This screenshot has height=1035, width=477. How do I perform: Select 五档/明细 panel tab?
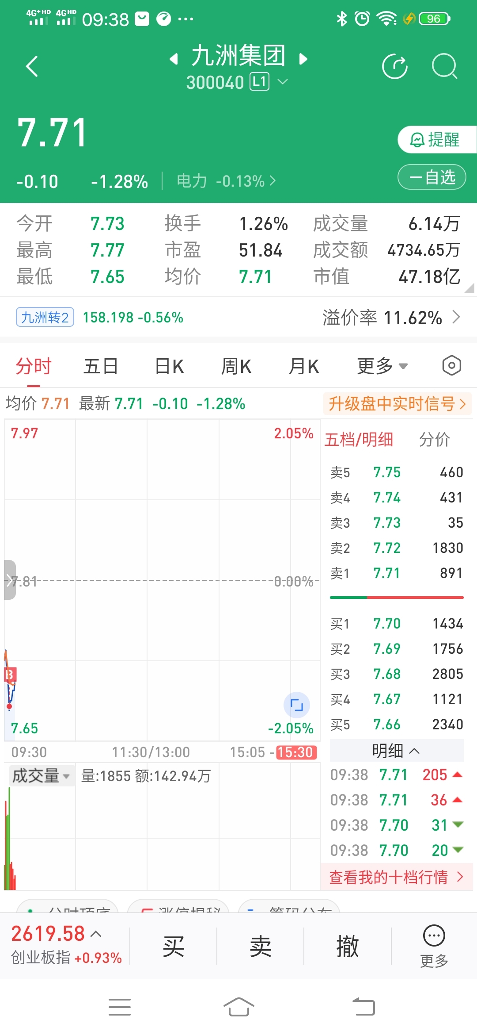tap(359, 440)
